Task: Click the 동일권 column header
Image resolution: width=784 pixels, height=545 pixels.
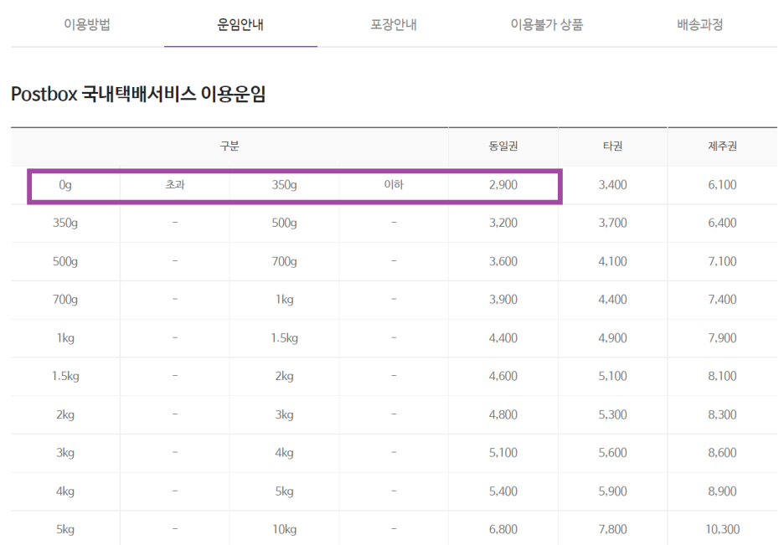Action: (503, 147)
